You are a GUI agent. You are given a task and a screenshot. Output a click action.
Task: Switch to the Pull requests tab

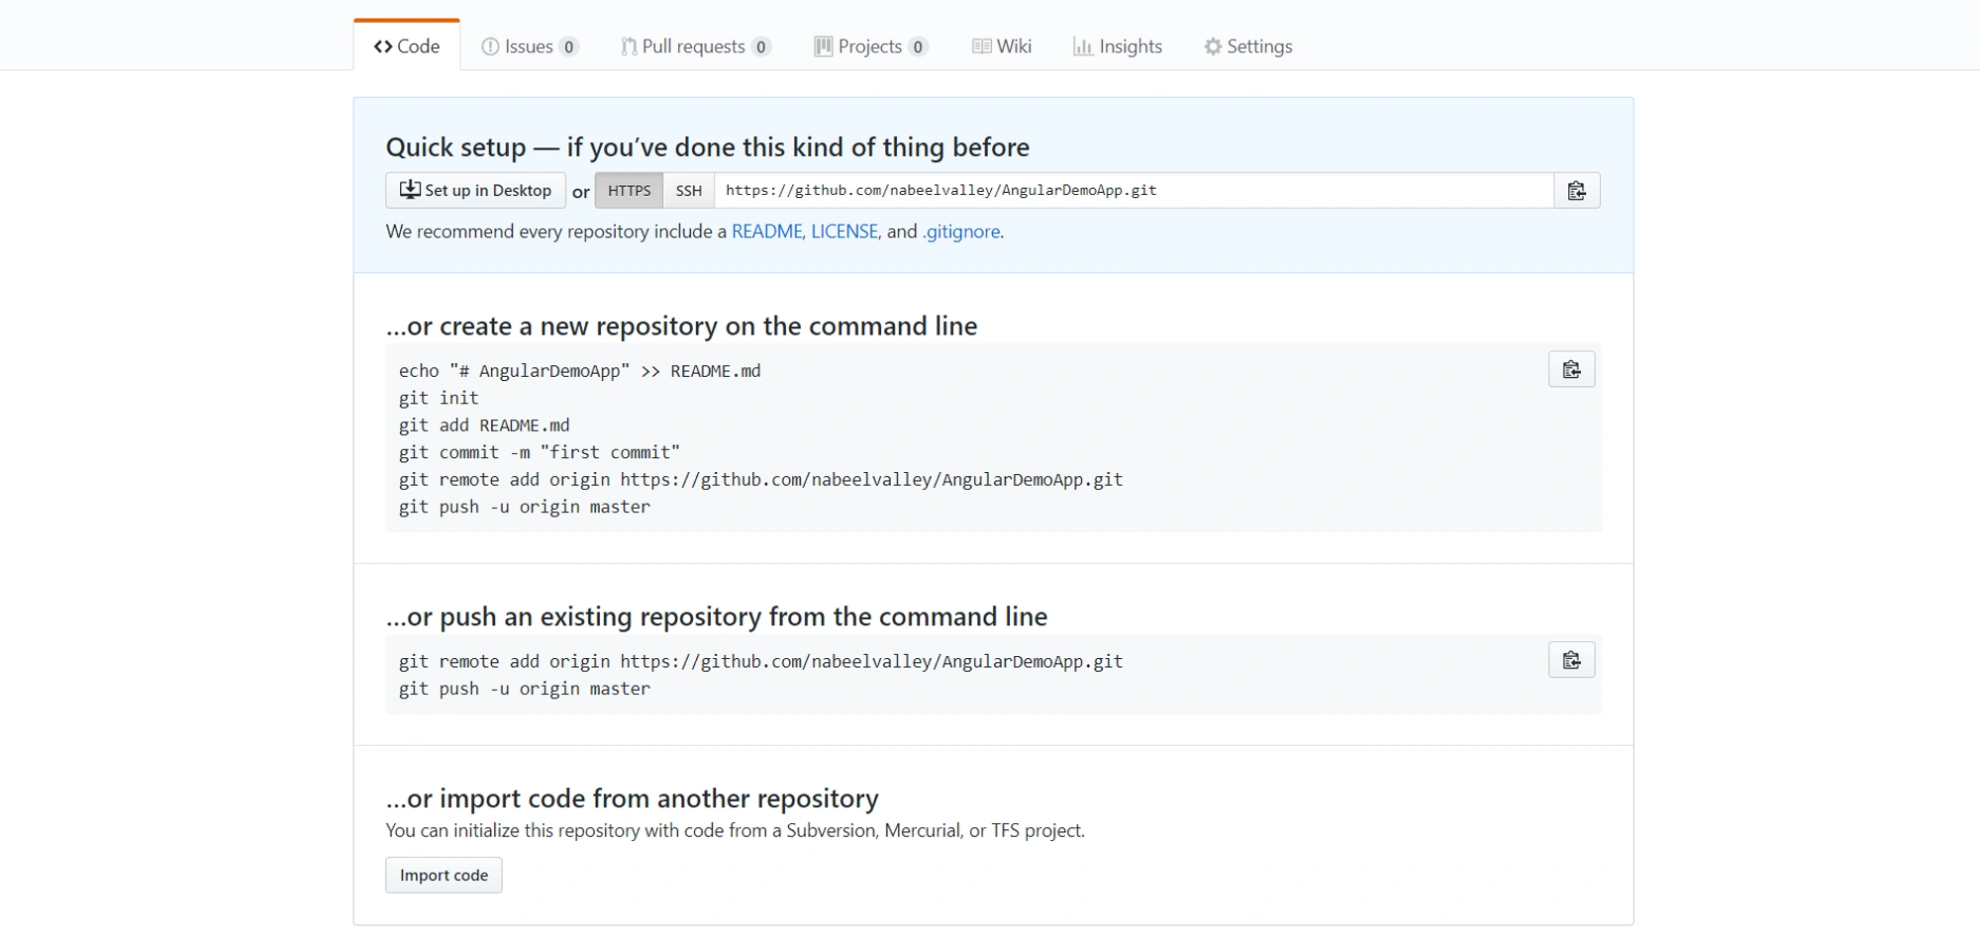tap(696, 47)
